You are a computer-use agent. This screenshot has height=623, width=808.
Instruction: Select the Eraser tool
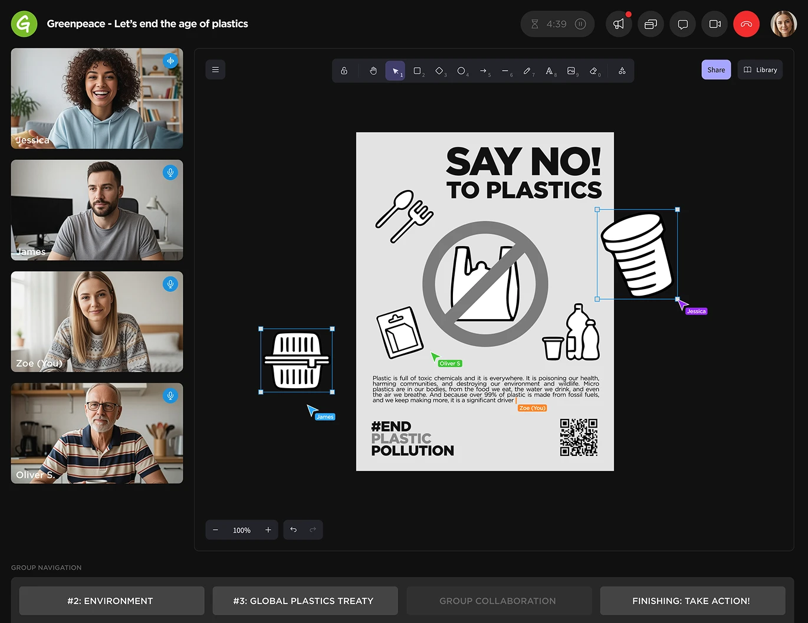click(593, 71)
